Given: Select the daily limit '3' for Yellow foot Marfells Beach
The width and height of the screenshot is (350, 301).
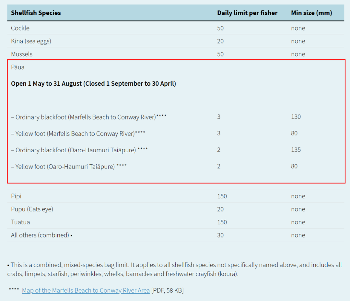Looking at the screenshot, I should pos(219,133).
